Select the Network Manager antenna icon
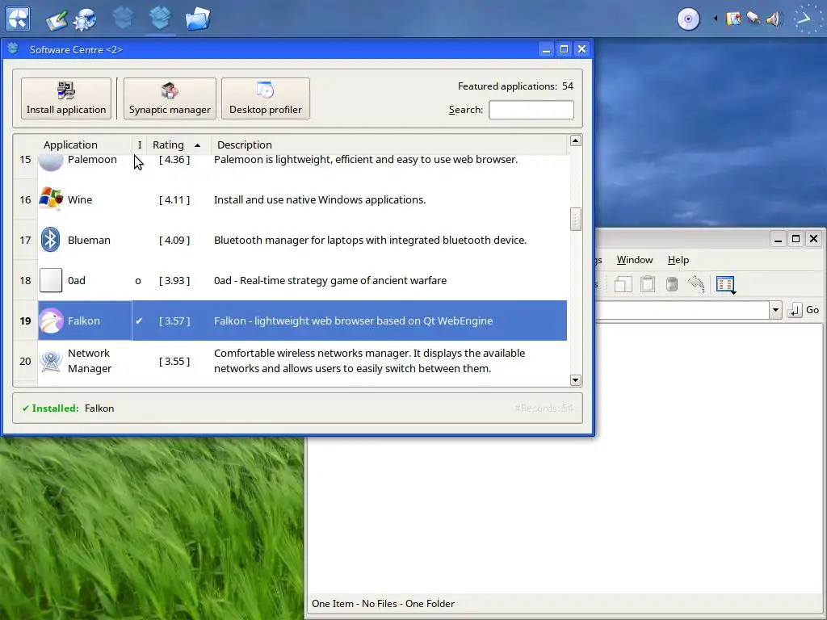This screenshot has height=620, width=827. tap(51, 361)
